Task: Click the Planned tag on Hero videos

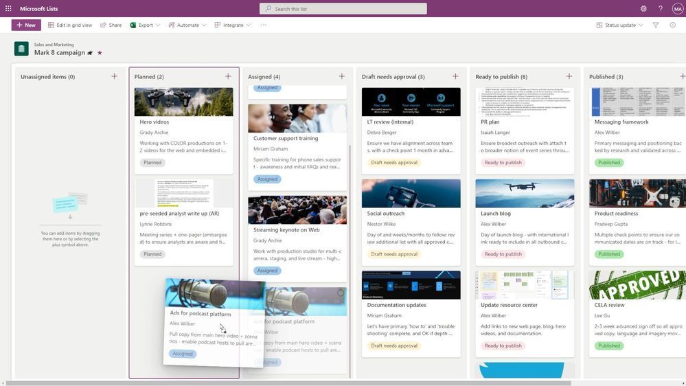Action: (152, 162)
